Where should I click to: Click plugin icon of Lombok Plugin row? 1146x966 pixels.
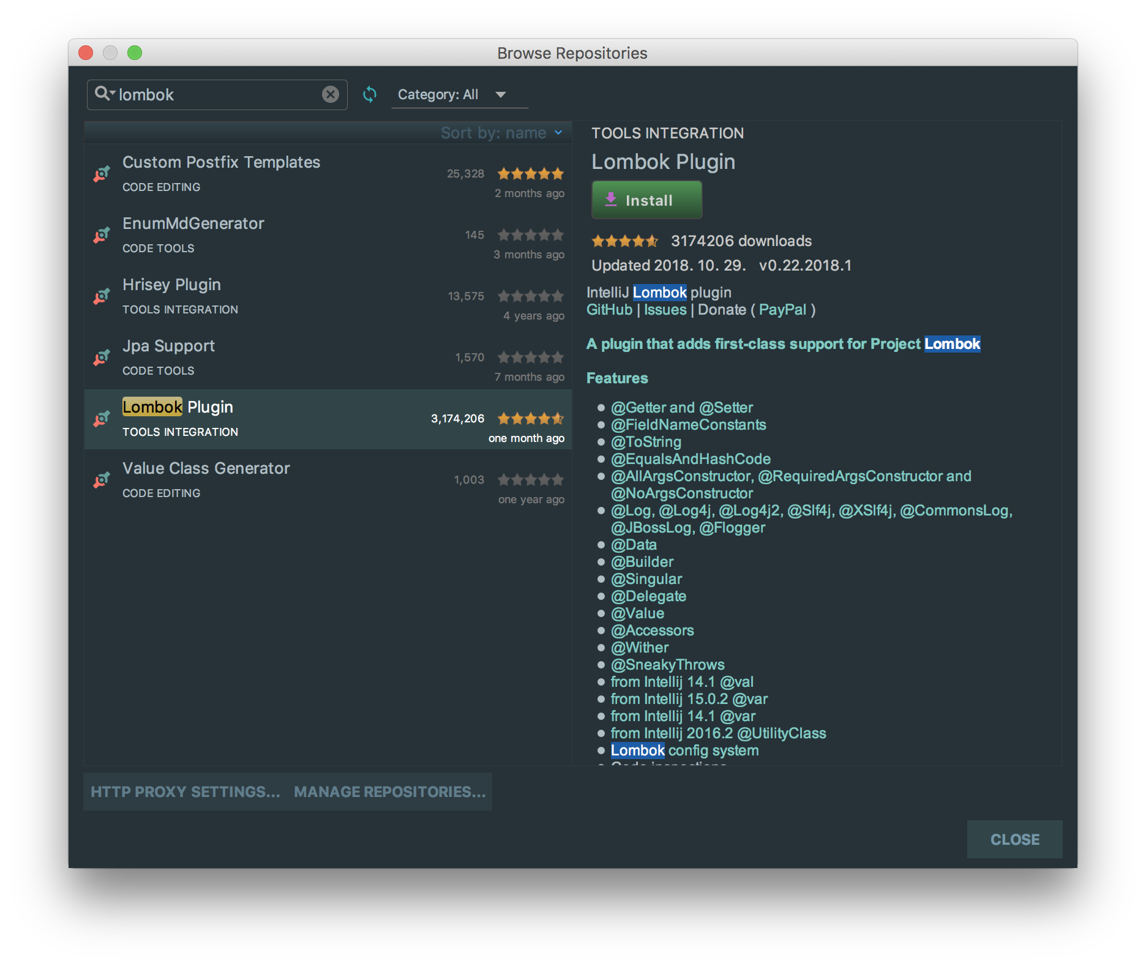[x=102, y=419]
